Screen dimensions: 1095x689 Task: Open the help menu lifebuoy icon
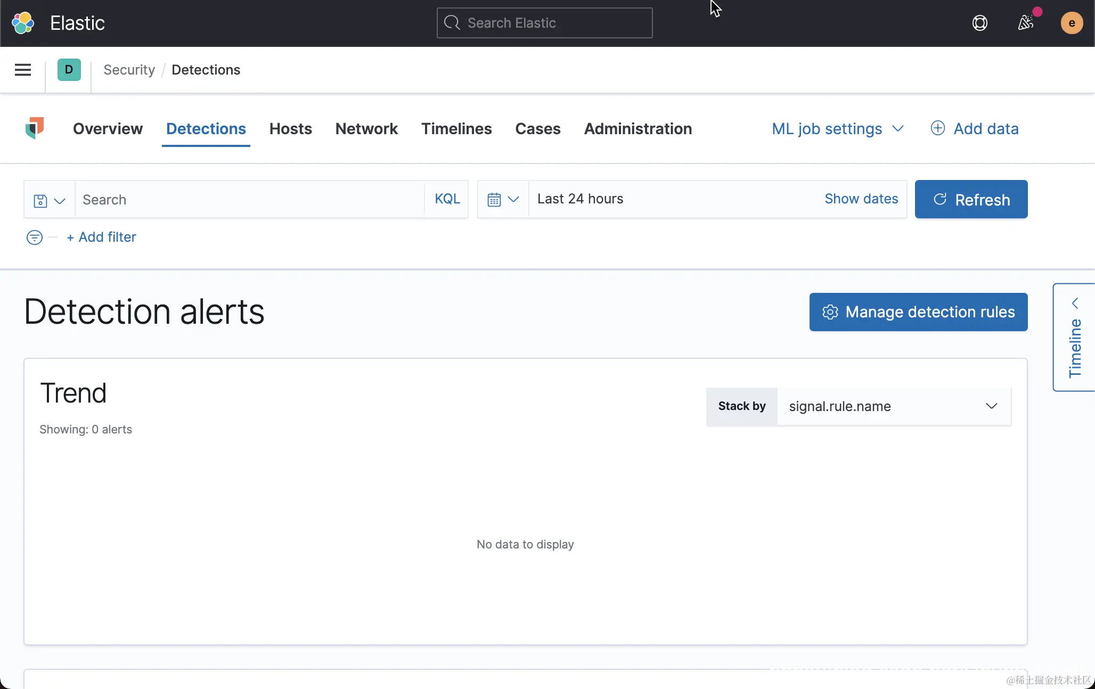pos(979,23)
